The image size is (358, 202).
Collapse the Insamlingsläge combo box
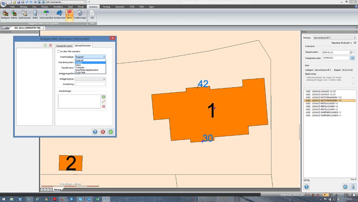[104, 57]
